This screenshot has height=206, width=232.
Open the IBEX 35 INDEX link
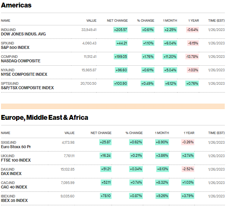click(15, 200)
